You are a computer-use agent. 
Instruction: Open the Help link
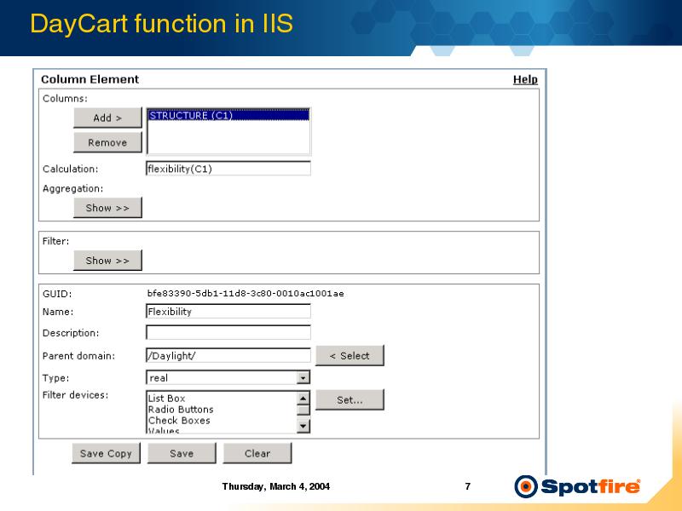(x=525, y=79)
